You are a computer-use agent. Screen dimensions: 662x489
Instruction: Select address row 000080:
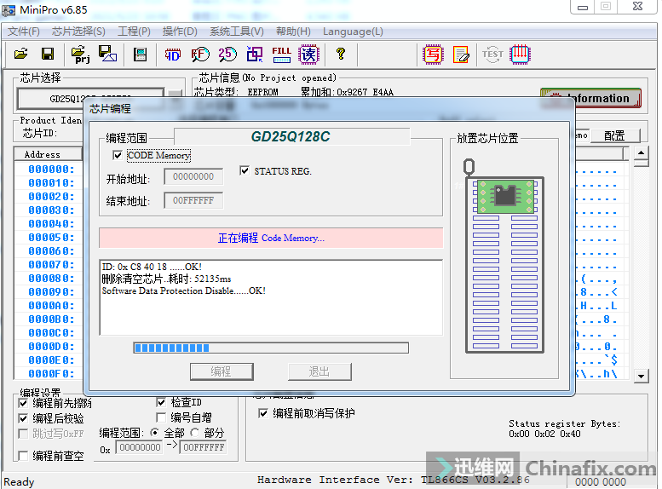pos(51,279)
